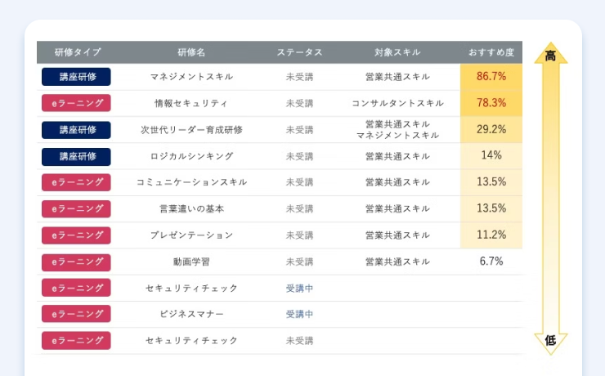
Task: Click 講座研修 badge in マネジメントスキル row
Action: 76,77
